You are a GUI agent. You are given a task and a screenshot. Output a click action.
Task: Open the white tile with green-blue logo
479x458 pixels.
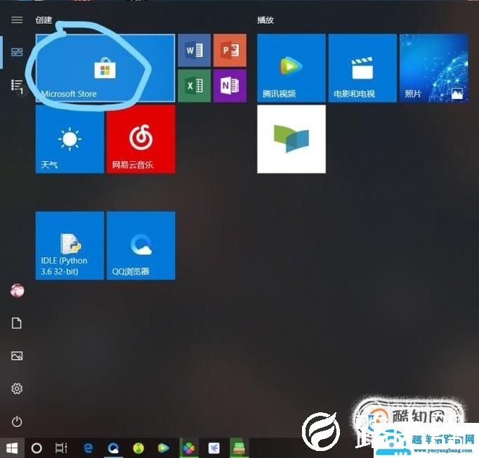click(291, 139)
